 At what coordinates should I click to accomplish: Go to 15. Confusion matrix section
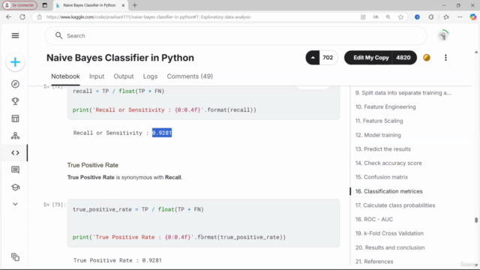pyautogui.click(x=382, y=177)
